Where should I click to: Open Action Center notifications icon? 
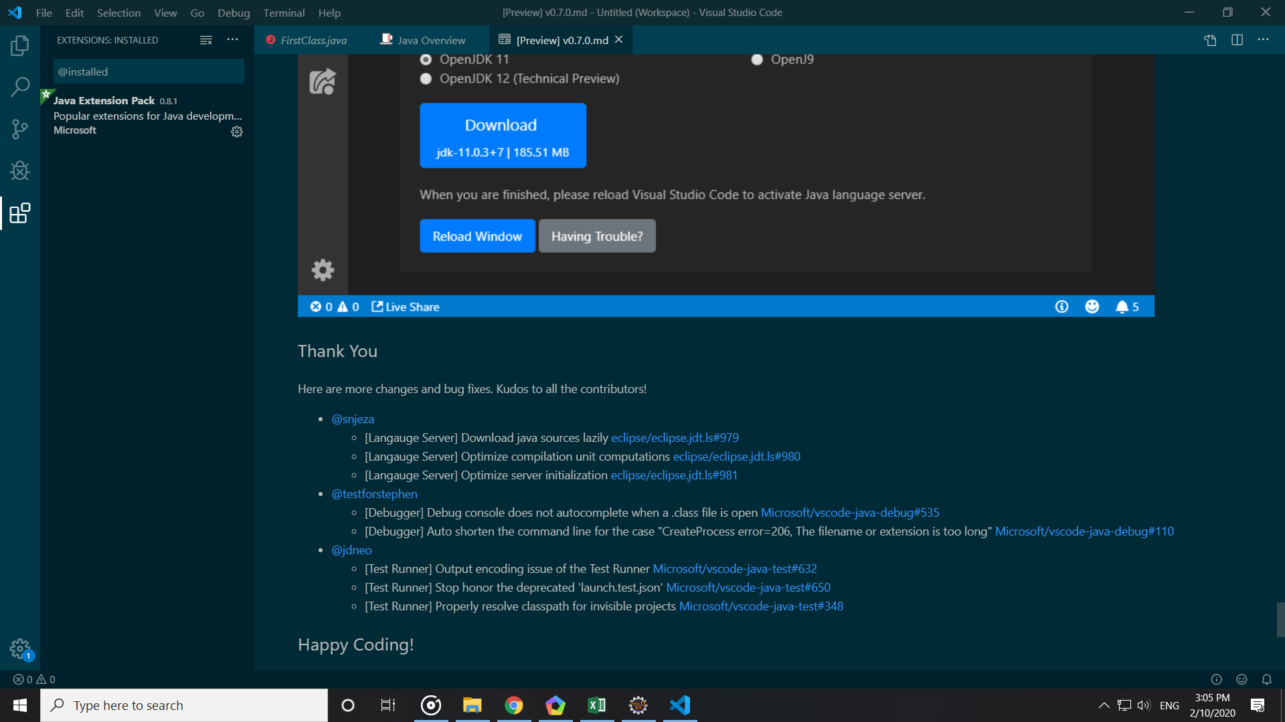(x=1258, y=705)
